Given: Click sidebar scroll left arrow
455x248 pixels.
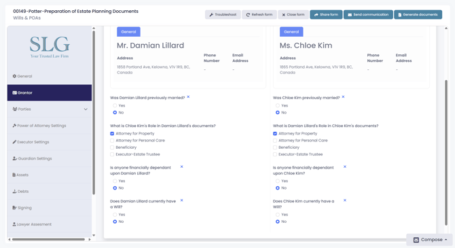Looking at the screenshot, I should (10, 239).
